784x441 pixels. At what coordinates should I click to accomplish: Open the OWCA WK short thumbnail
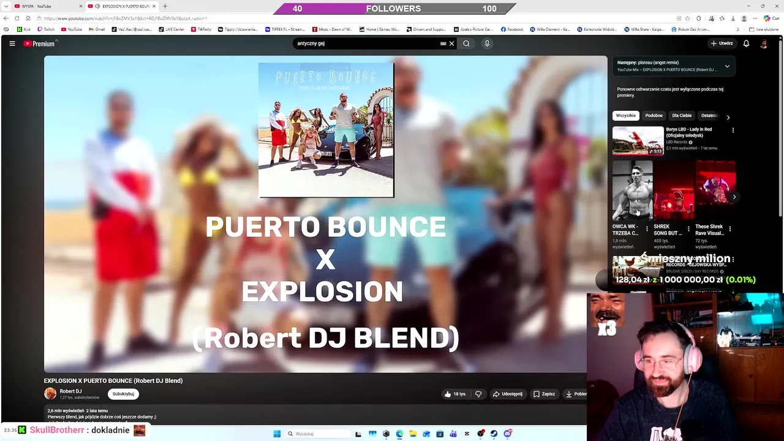coord(632,190)
